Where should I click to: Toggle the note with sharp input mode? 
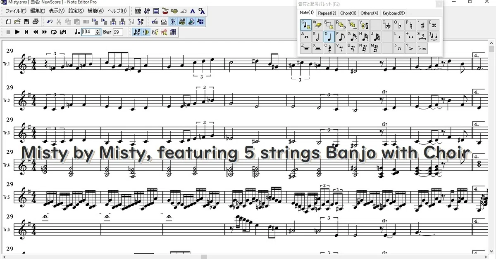tap(137, 32)
